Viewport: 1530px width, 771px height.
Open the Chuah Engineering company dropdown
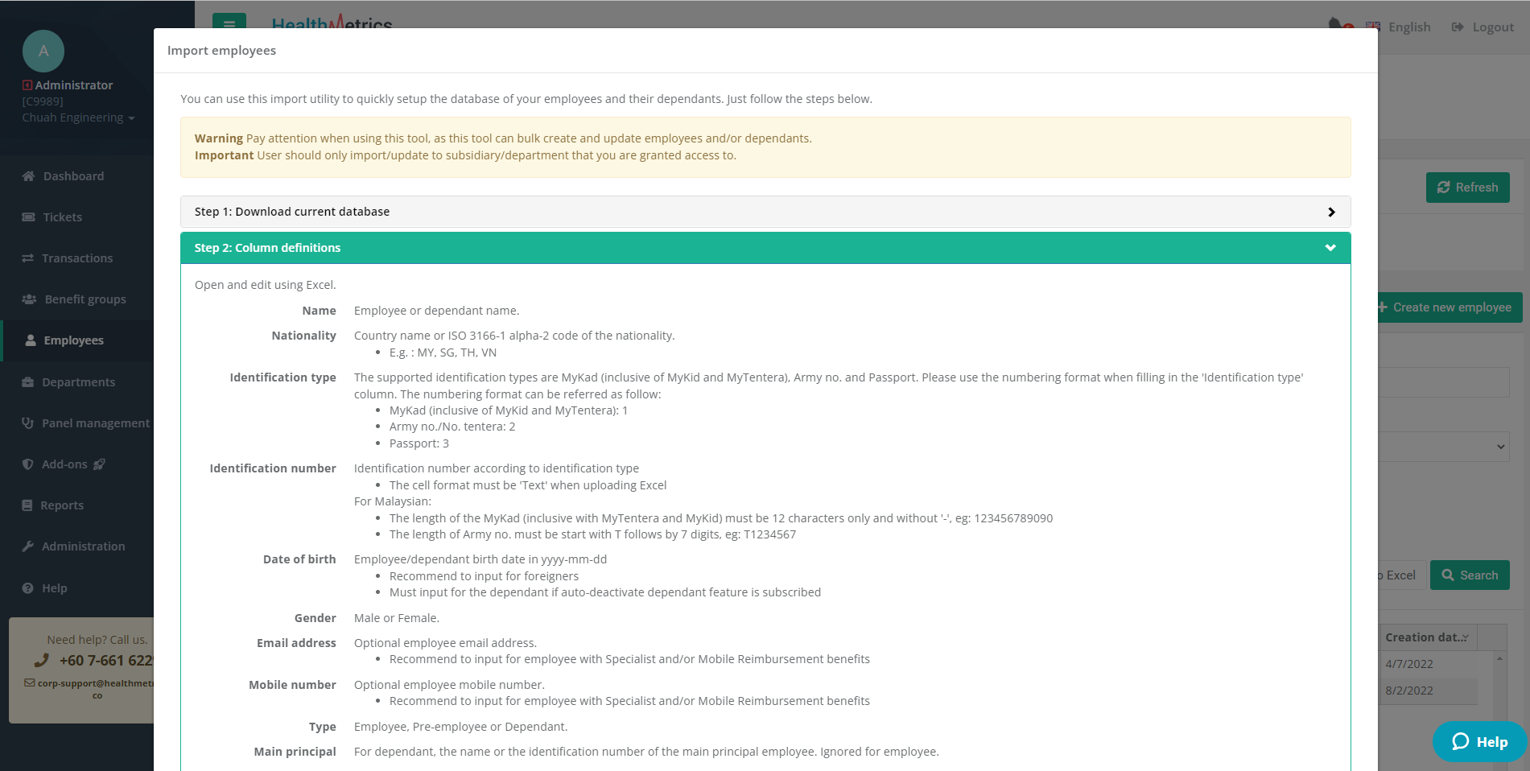(78, 118)
